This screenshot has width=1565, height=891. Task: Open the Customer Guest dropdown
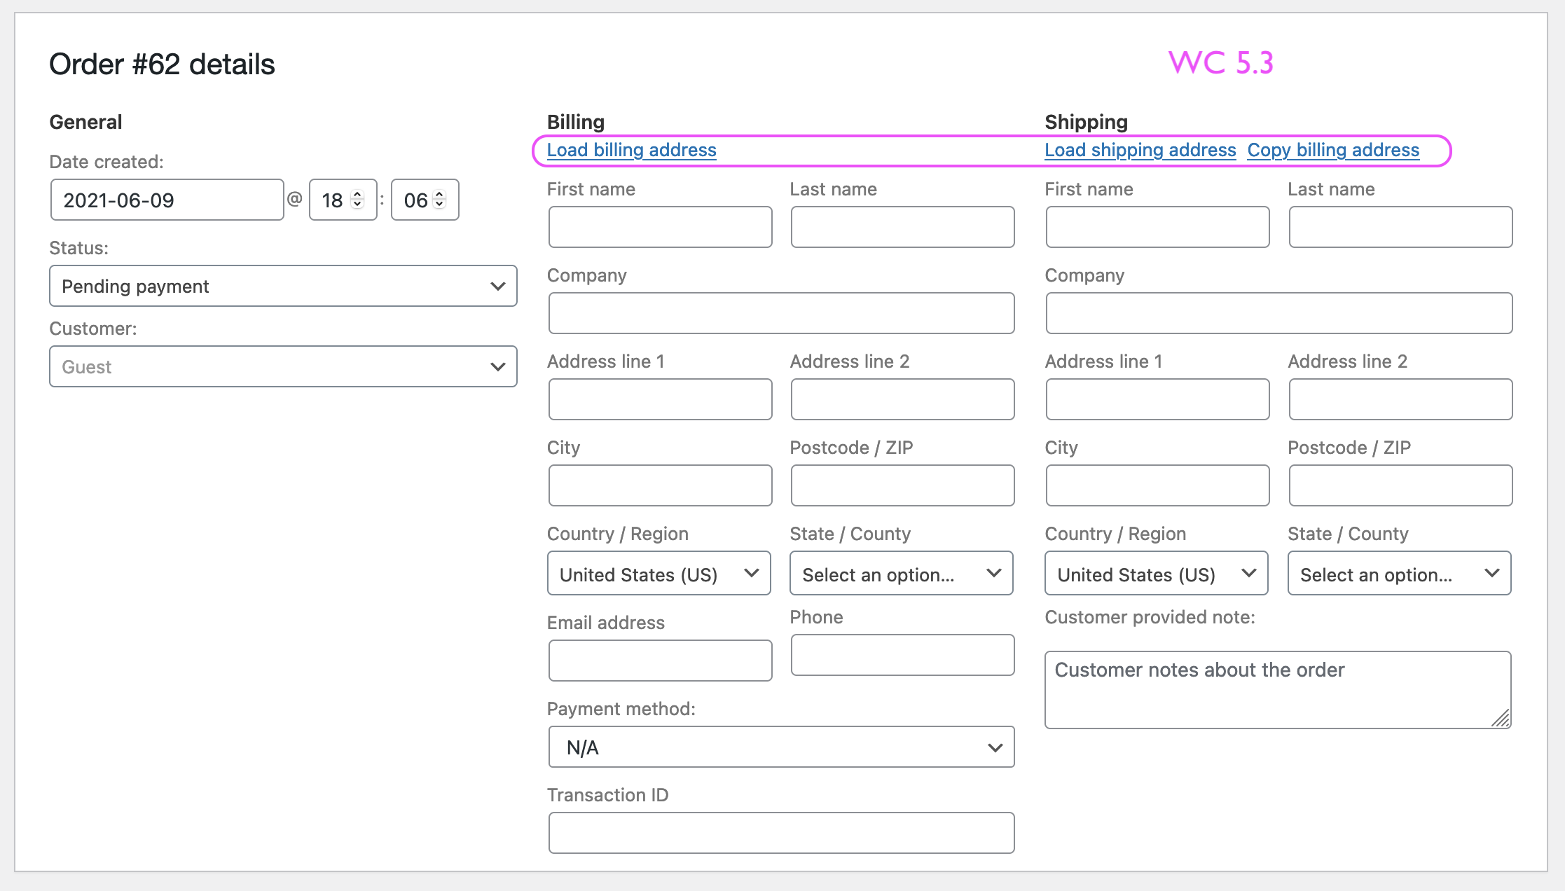coord(283,366)
